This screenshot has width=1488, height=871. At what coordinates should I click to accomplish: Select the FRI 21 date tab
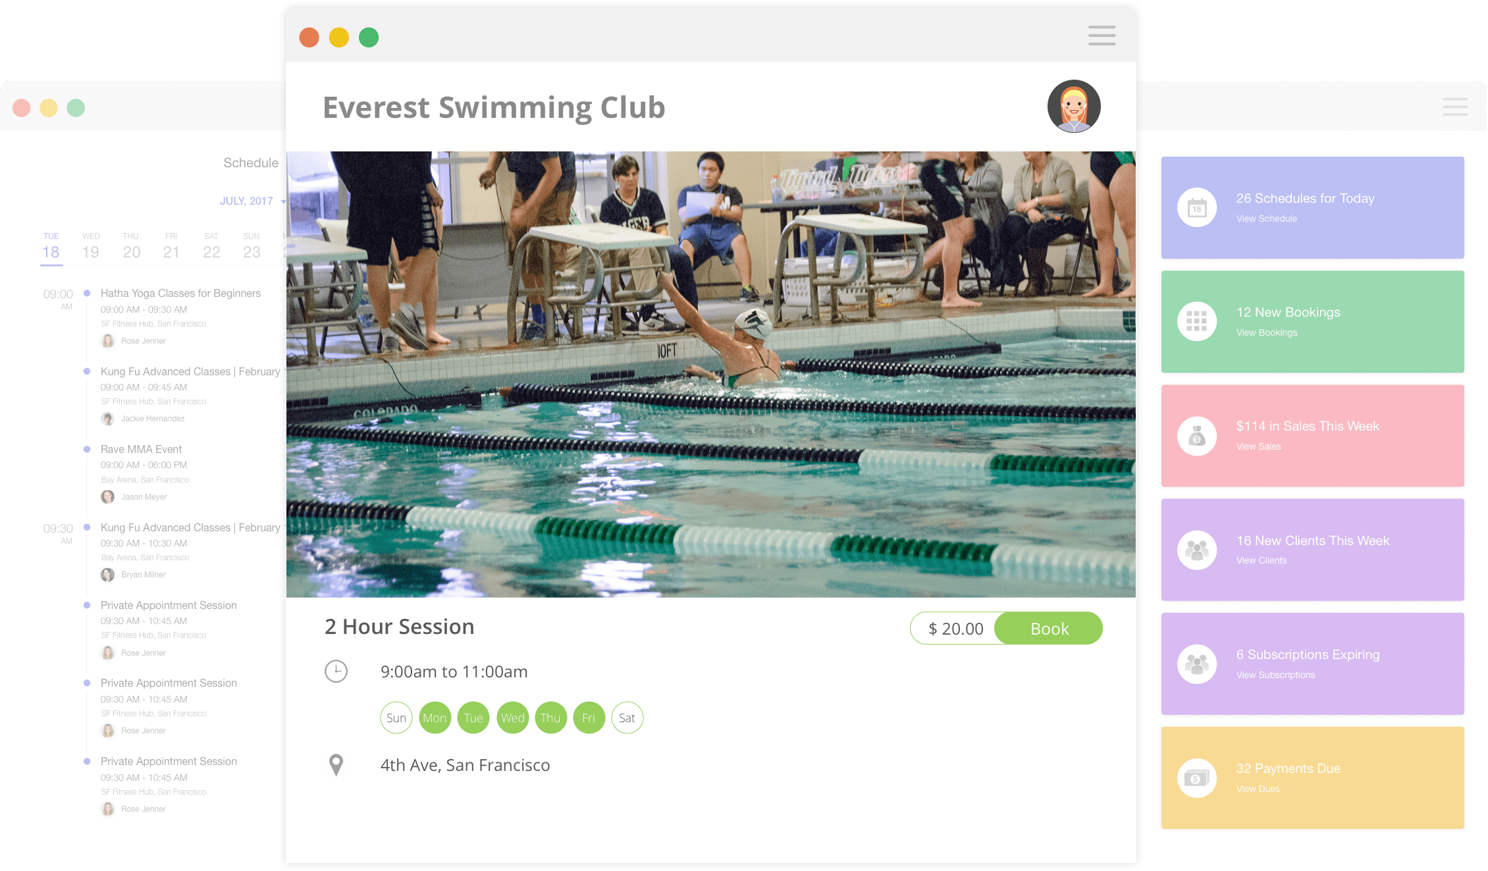pyautogui.click(x=171, y=248)
